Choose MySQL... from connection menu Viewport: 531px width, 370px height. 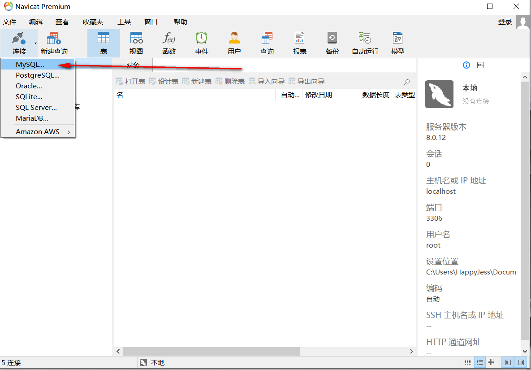[38, 65]
